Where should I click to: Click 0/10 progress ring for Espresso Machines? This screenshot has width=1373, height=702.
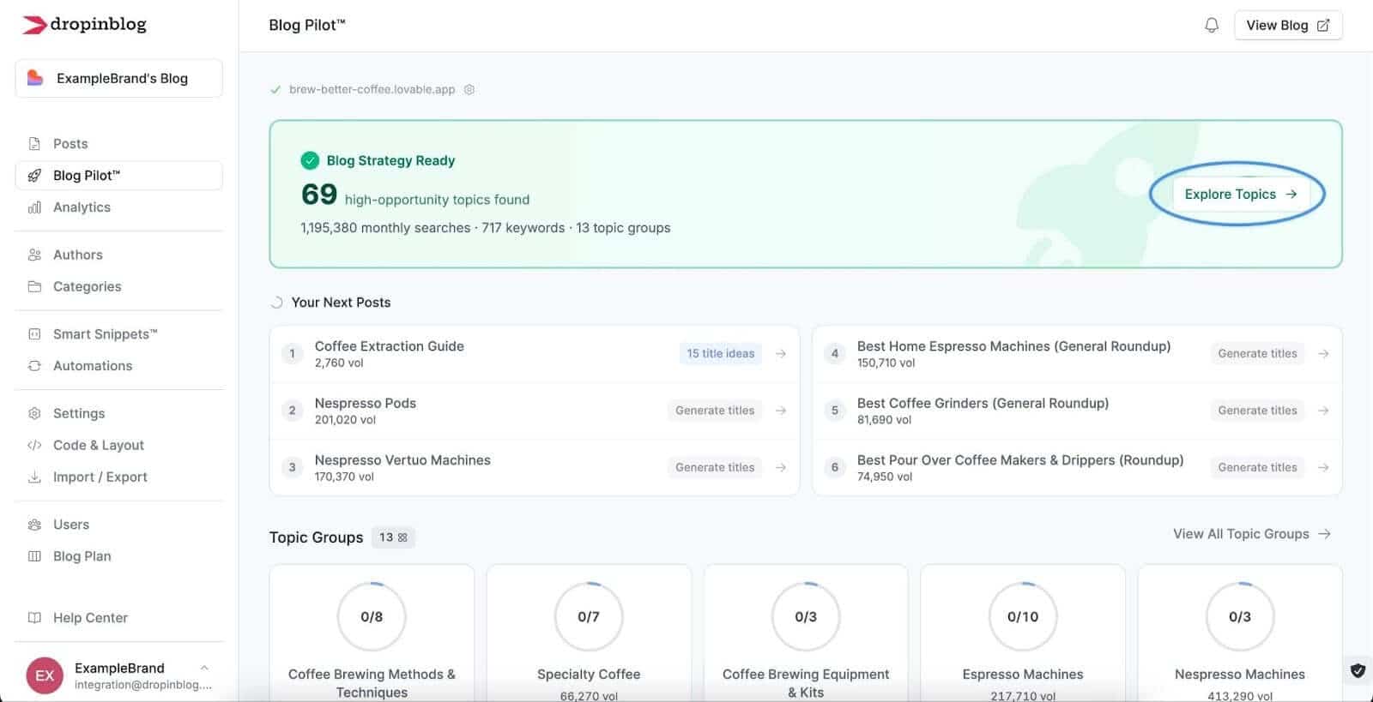click(1023, 616)
